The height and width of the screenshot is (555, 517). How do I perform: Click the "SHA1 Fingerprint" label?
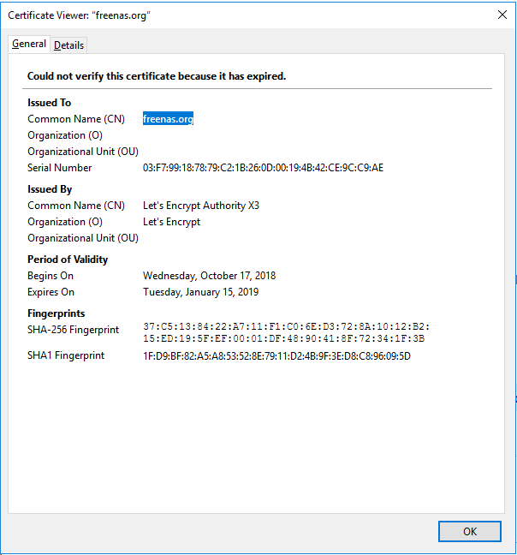pyautogui.click(x=66, y=355)
